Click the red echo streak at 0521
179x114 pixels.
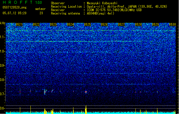click(20, 91)
